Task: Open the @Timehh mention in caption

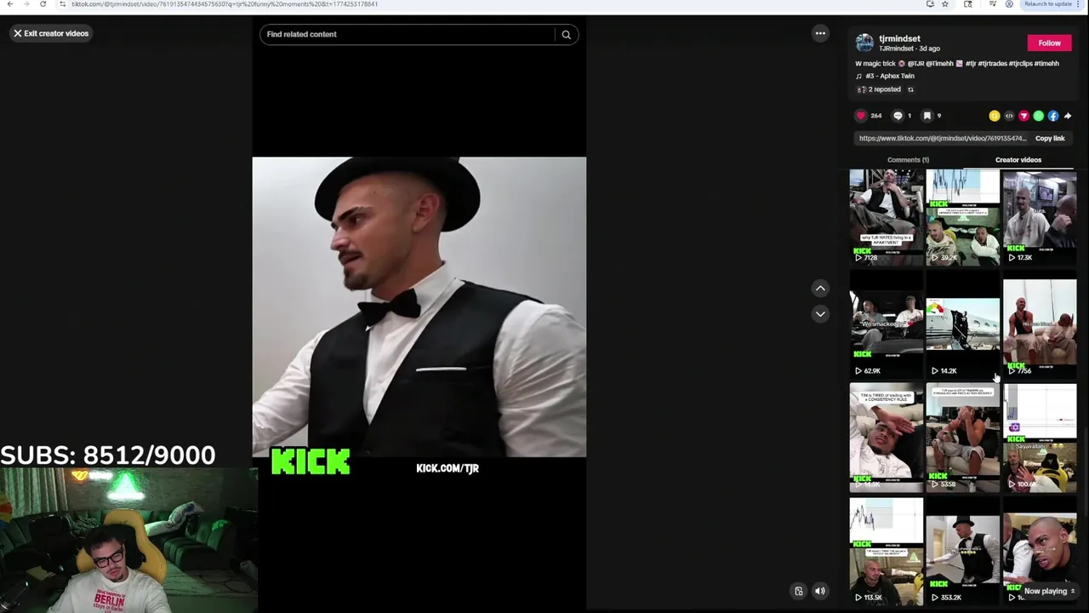Action: click(x=940, y=63)
